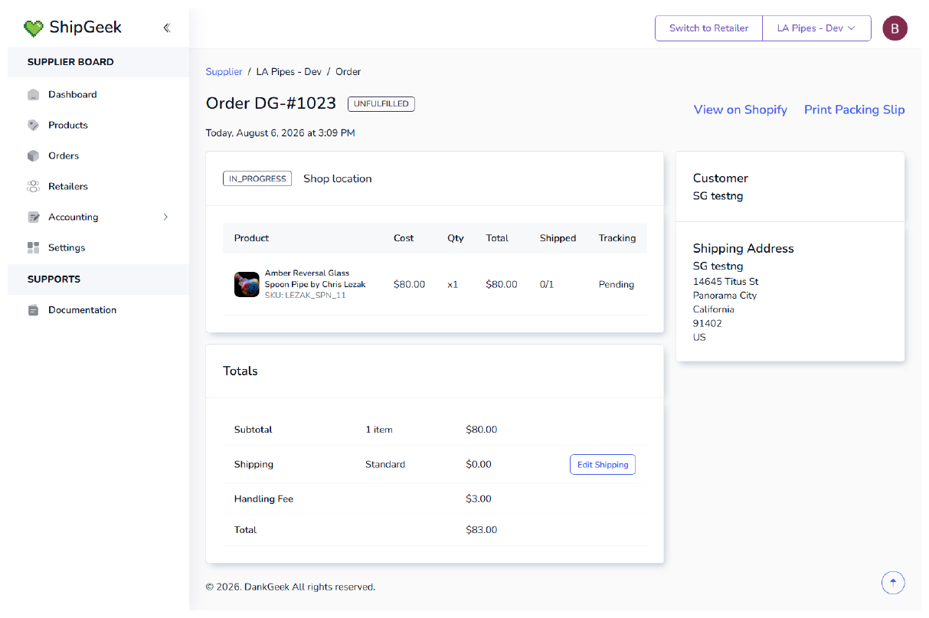Click the 1 item subtotal count
The width and height of the screenshot is (929, 618).
click(378, 430)
